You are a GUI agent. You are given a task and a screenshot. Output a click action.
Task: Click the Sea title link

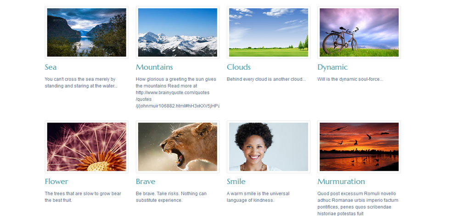click(51, 67)
